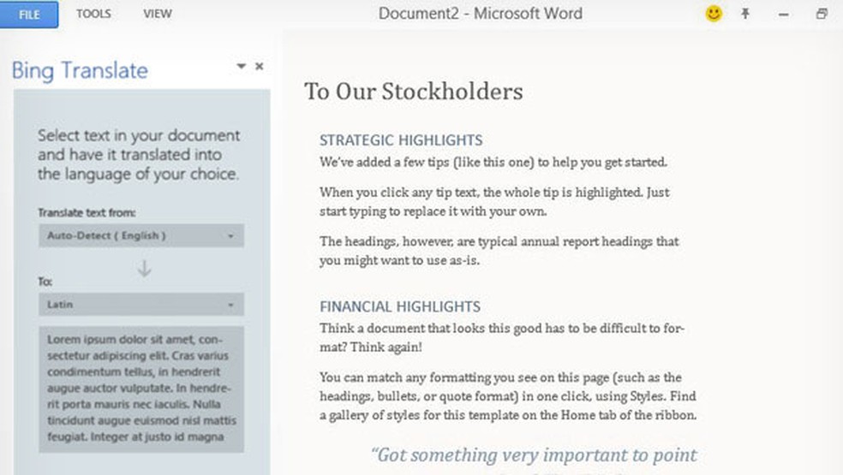The image size is (843, 475).
Task: Click the Lorem ipsum translation text box
Action: [141, 389]
